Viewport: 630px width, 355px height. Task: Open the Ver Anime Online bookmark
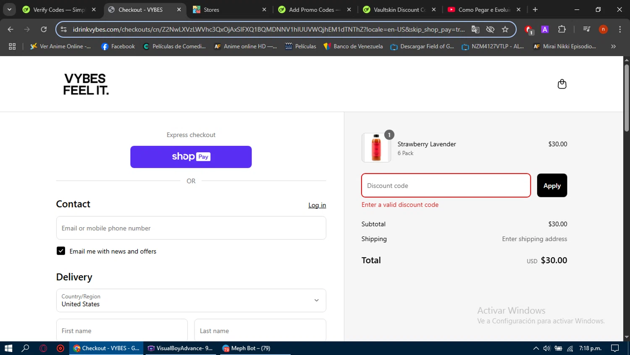(x=60, y=47)
